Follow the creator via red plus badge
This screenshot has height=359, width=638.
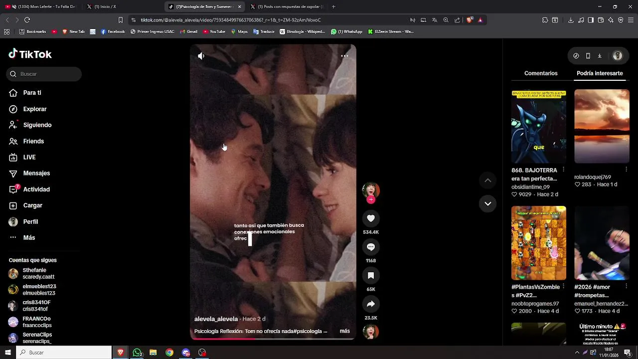(371, 199)
